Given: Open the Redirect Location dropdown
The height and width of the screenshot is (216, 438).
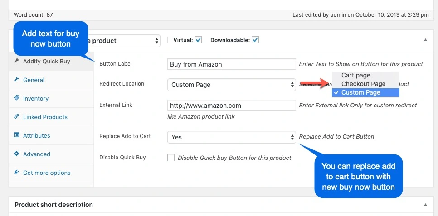Looking at the screenshot, I should pyautogui.click(x=231, y=85).
